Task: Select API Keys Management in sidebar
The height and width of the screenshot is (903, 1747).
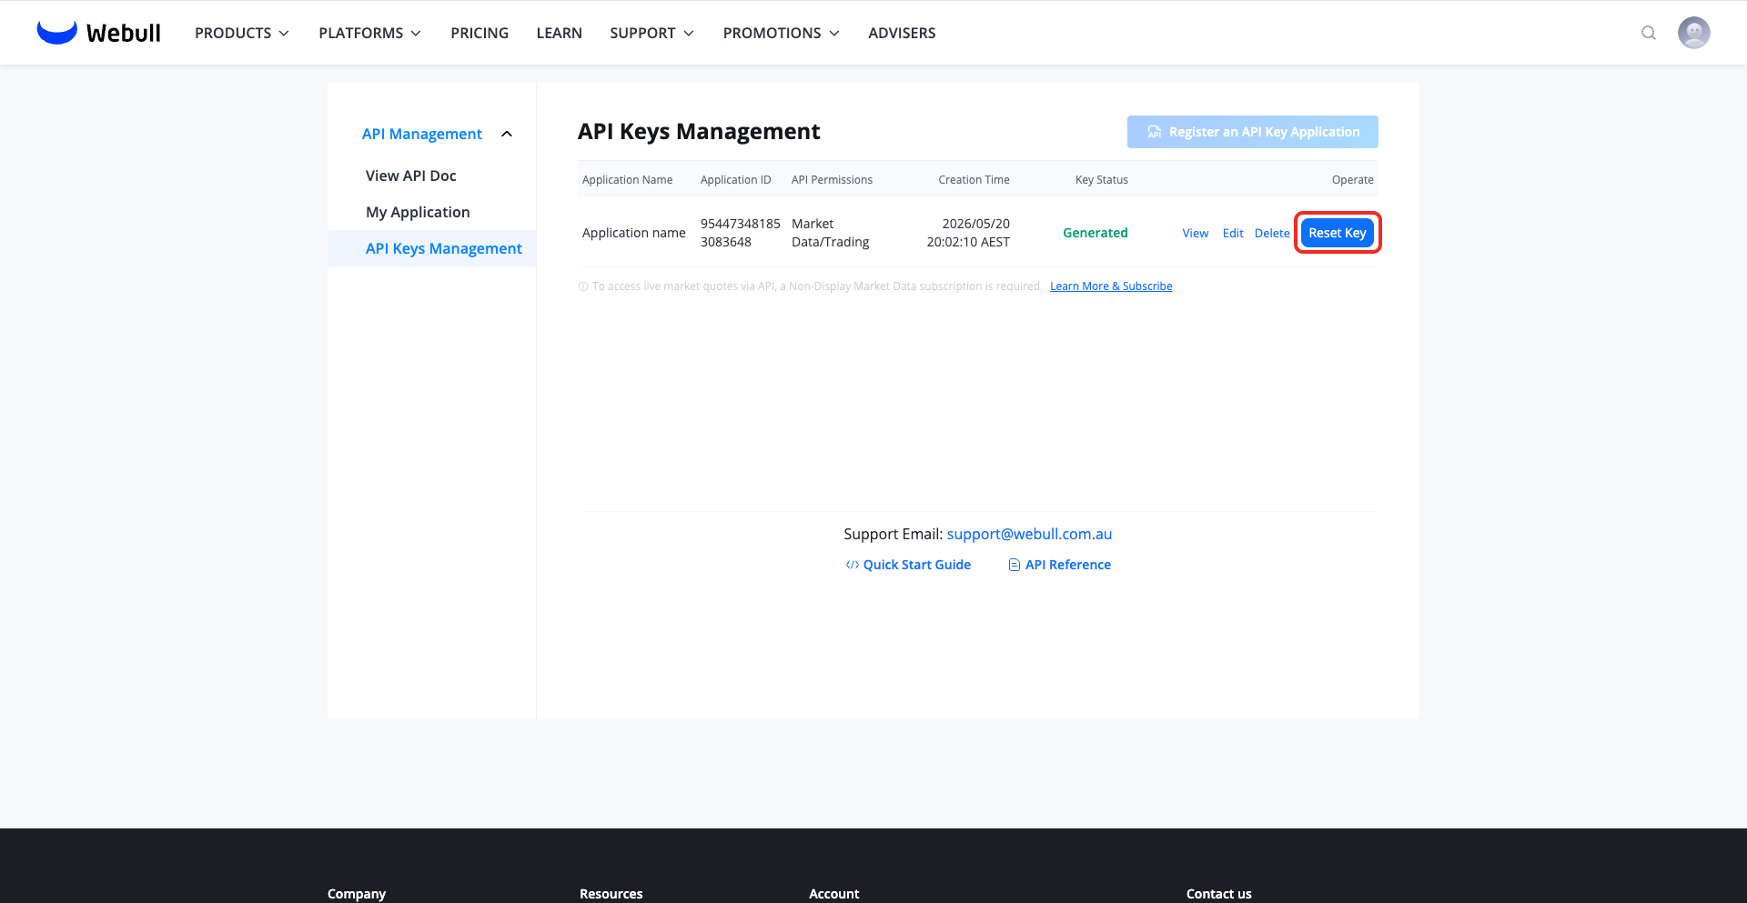Action: tap(431, 248)
